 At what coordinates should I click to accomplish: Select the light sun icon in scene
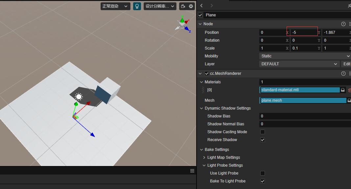[x=79, y=97]
